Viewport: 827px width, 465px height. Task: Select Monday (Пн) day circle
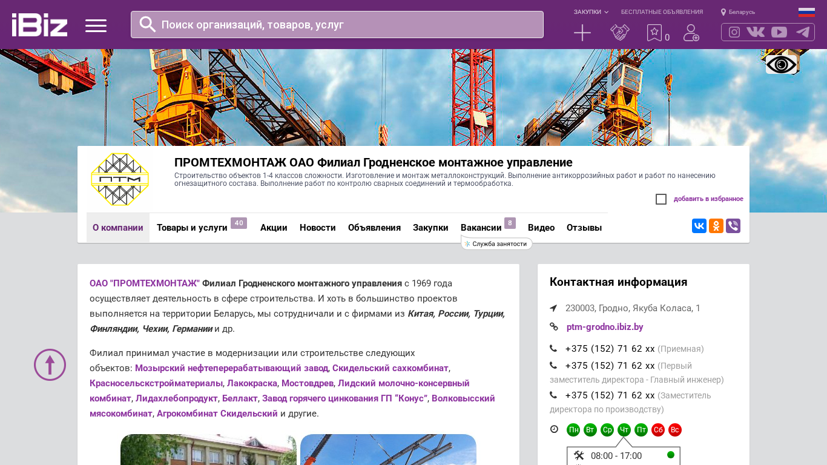[573, 430]
